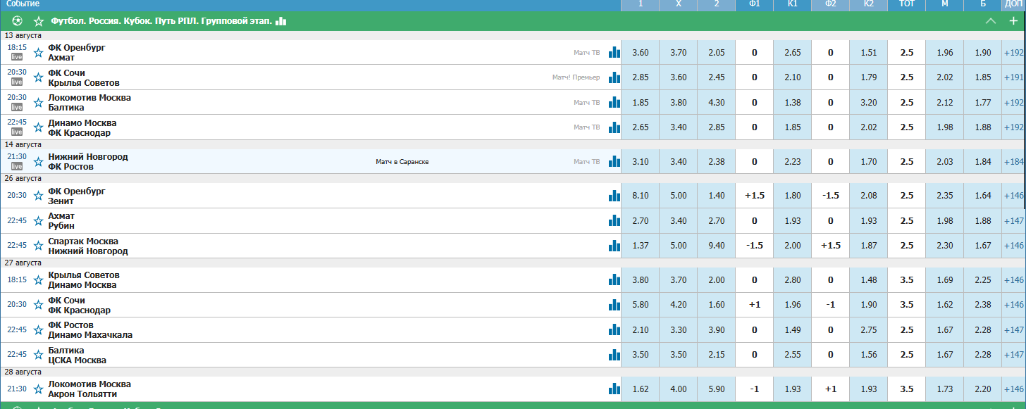The height and width of the screenshot is (409, 1026).
Task: Click the К2 column header
Action: pos(869,5)
